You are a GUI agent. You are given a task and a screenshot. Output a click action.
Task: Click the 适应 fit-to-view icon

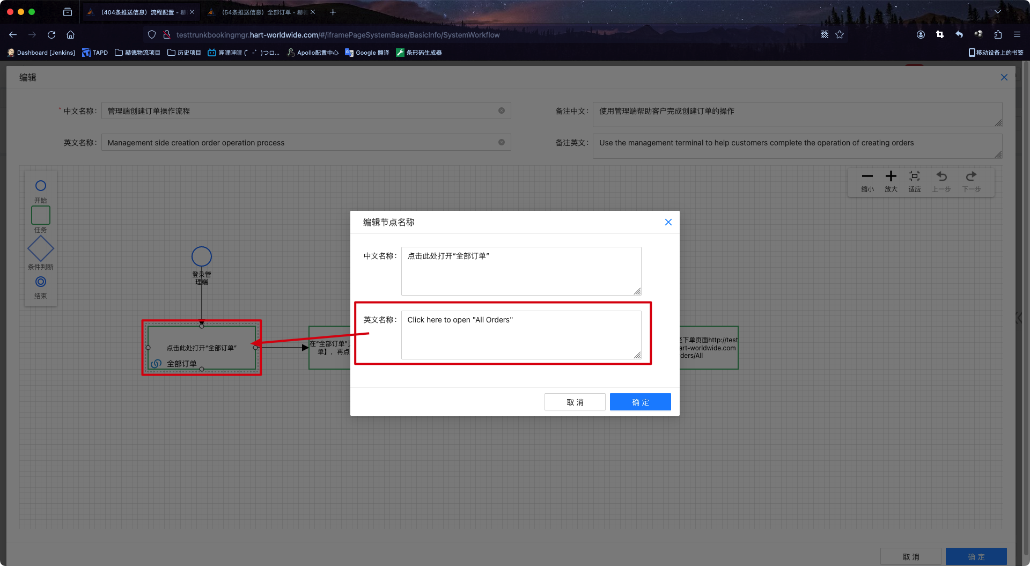pos(915,177)
